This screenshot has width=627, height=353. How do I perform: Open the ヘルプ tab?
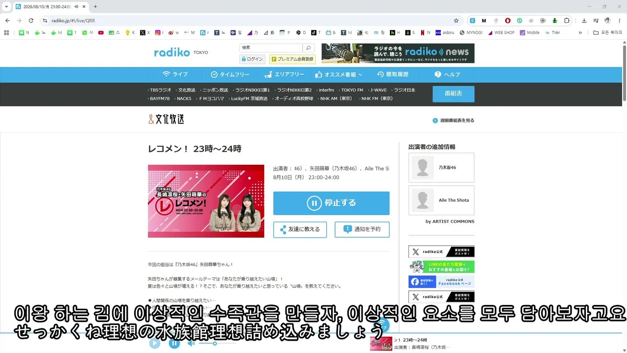click(447, 75)
